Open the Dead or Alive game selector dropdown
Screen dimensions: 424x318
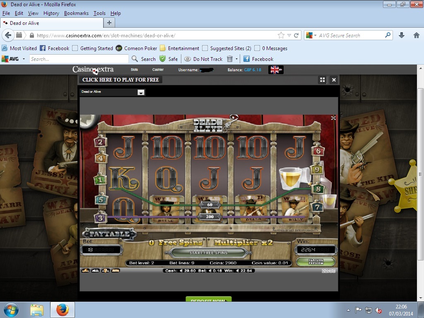tap(141, 92)
